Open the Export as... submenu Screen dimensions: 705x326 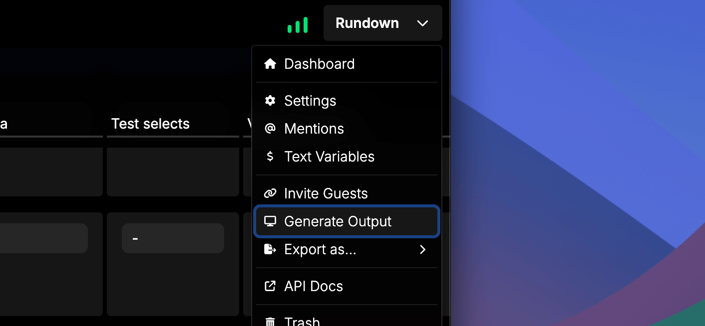click(x=347, y=249)
